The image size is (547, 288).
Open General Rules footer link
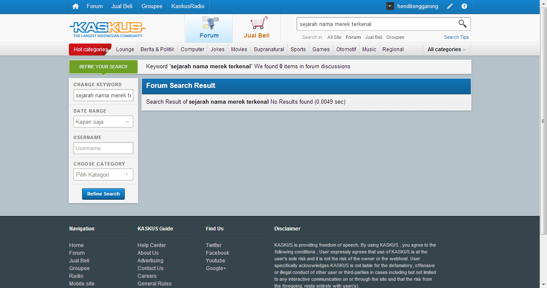click(154, 284)
